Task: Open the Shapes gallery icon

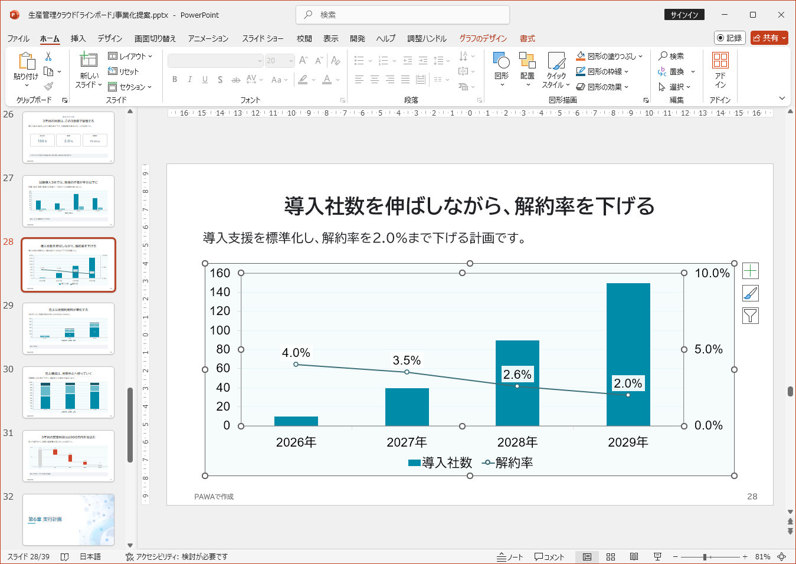Action: click(502, 61)
